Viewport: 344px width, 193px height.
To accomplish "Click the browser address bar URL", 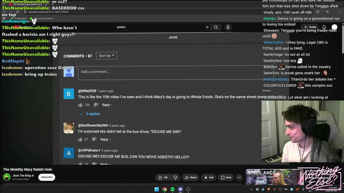I will coord(48,12).
